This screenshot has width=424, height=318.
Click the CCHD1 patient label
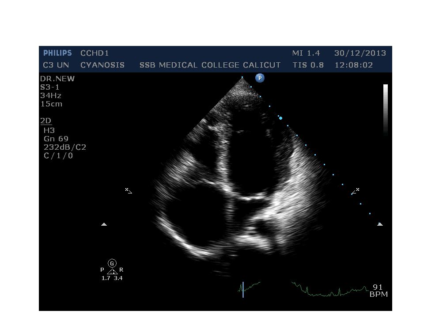click(95, 53)
